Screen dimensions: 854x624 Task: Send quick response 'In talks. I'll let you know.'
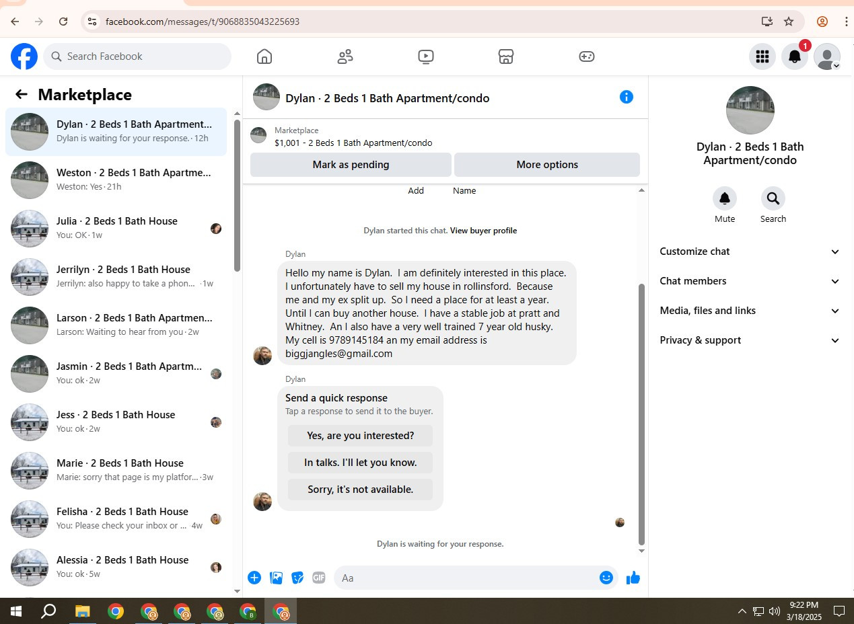coord(360,463)
